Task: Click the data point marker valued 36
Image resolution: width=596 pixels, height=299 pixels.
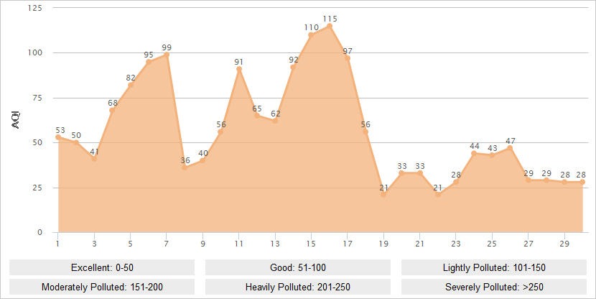Action: pyautogui.click(x=185, y=167)
